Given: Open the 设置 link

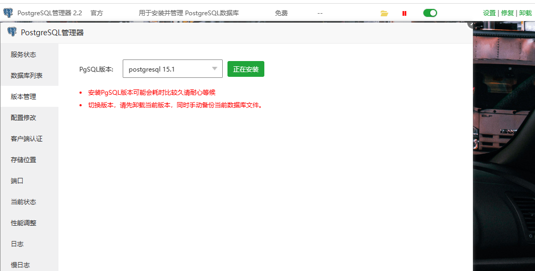Looking at the screenshot, I should (489, 13).
